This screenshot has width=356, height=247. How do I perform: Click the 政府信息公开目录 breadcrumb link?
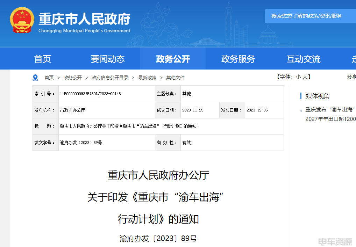[110, 78]
